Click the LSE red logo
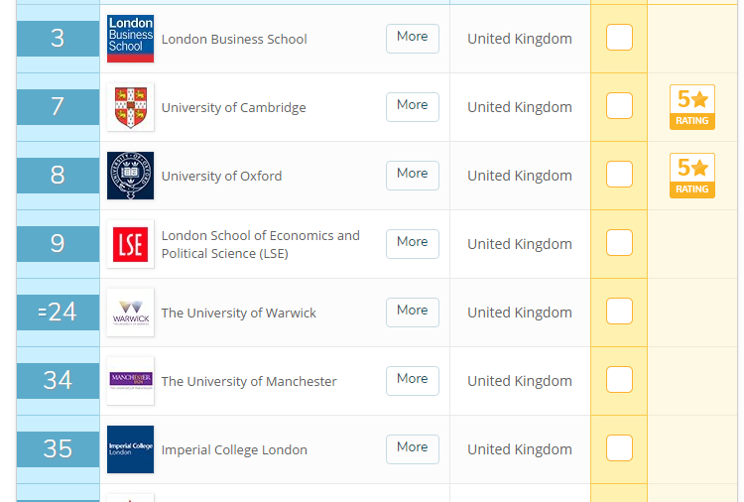The width and height of the screenshot is (744, 502). 130,244
